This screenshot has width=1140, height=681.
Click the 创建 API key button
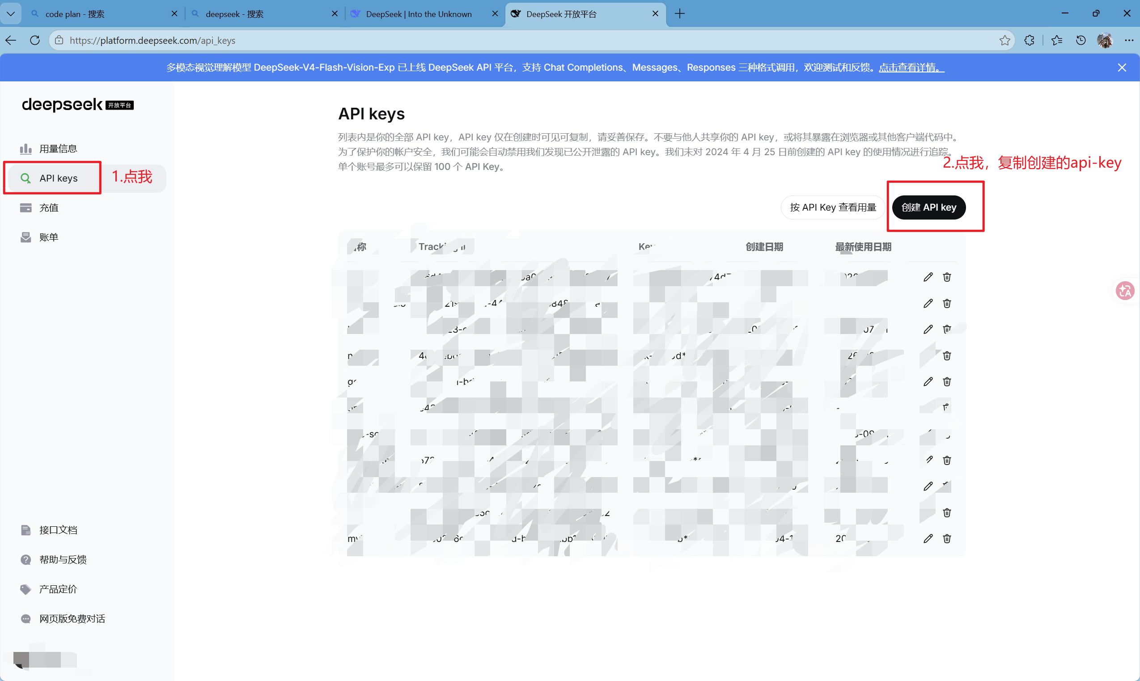click(929, 207)
